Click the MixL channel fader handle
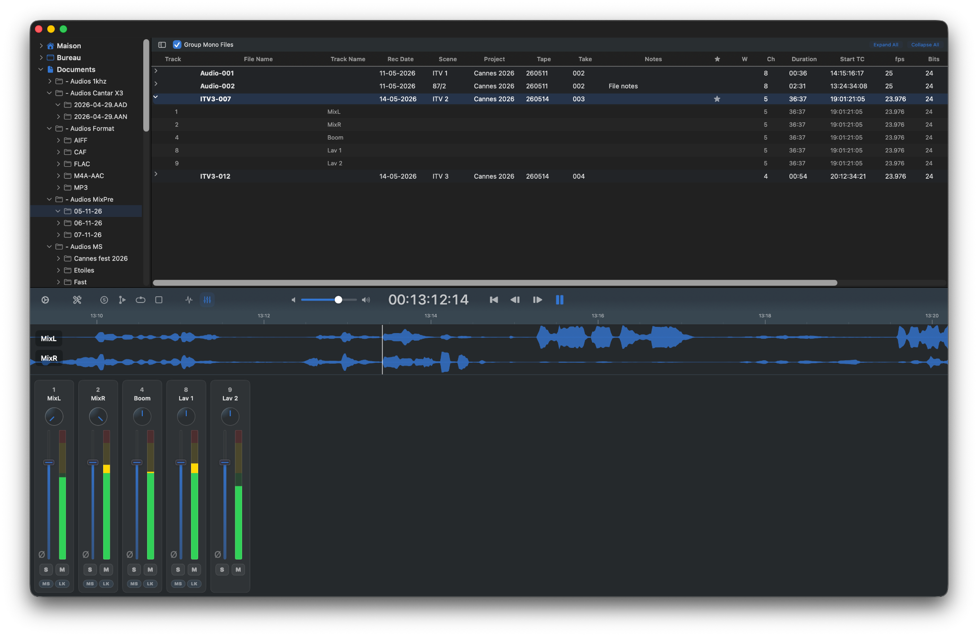The image size is (978, 636). pyautogui.click(x=49, y=463)
